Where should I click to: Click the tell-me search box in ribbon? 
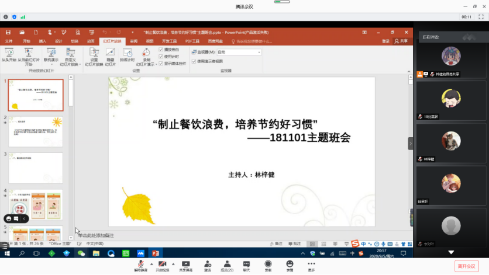click(x=252, y=41)
